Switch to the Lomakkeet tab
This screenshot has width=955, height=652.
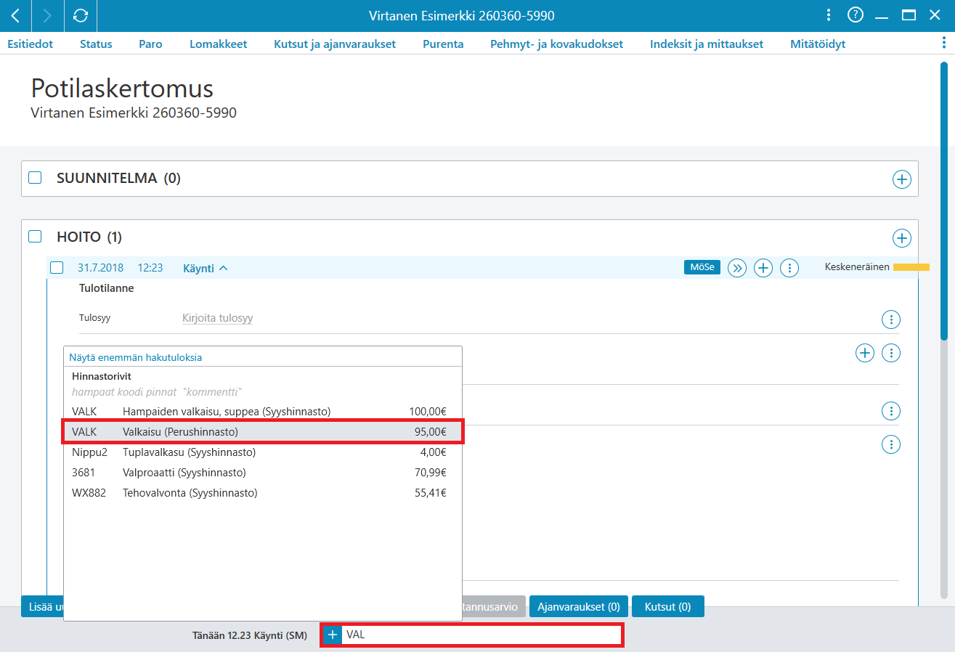[219, 44]
